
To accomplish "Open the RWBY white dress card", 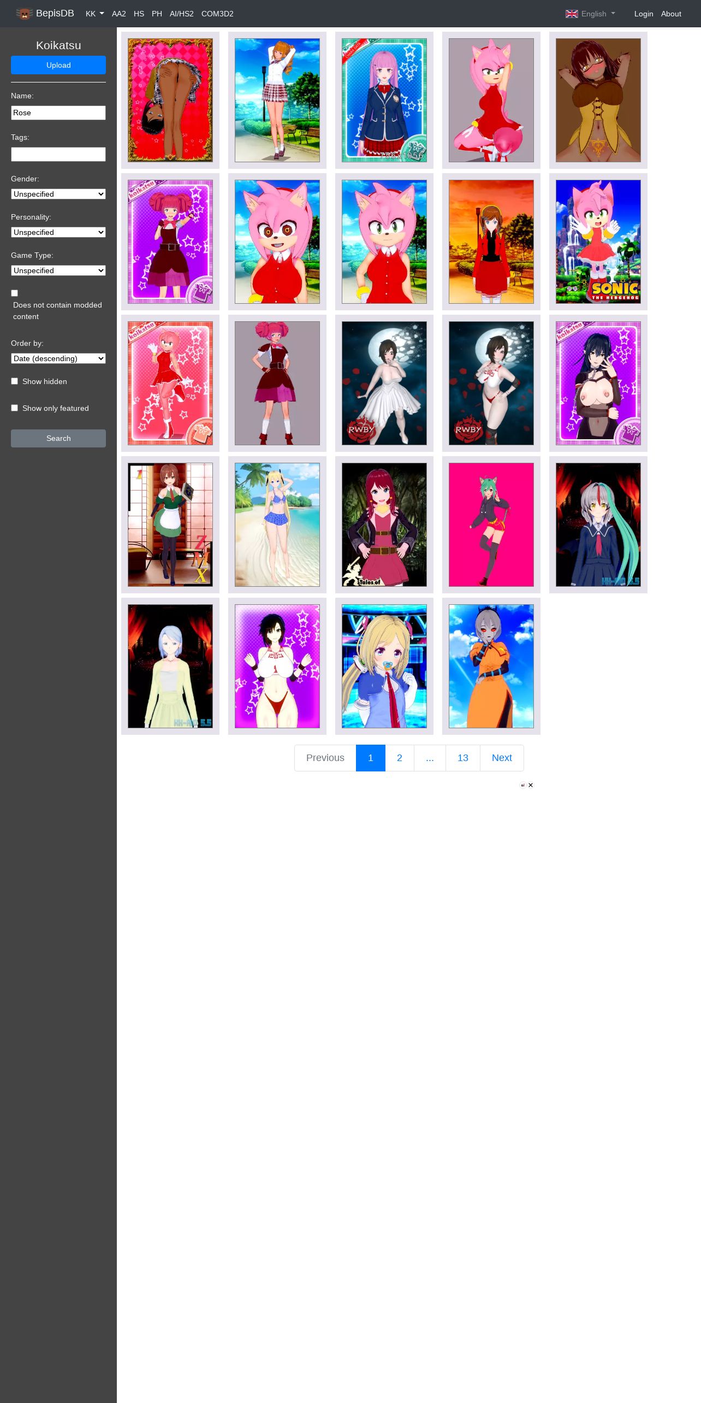I will [384, 383].
